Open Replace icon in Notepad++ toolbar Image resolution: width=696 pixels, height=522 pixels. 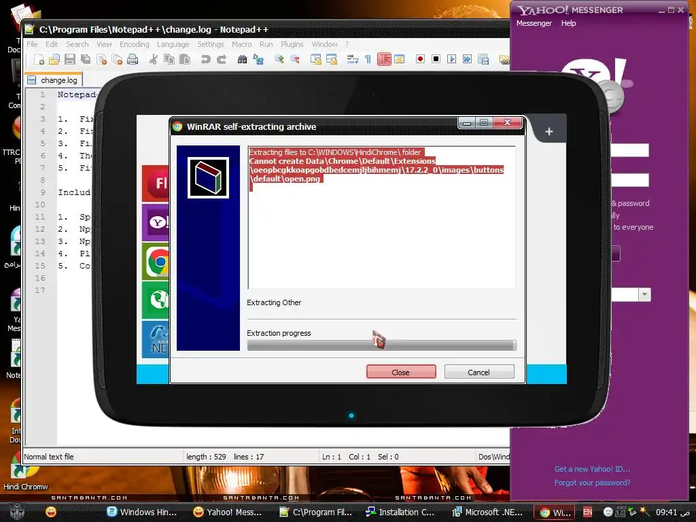tap(258, 59)
